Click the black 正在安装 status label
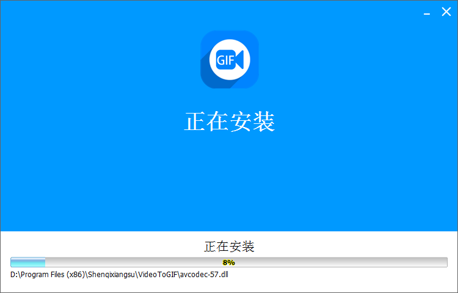Viewport: 458px width, 293px height. 229,247
